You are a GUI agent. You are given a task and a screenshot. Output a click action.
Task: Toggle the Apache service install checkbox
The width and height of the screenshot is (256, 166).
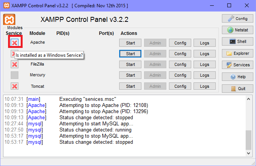click(15, 43)
